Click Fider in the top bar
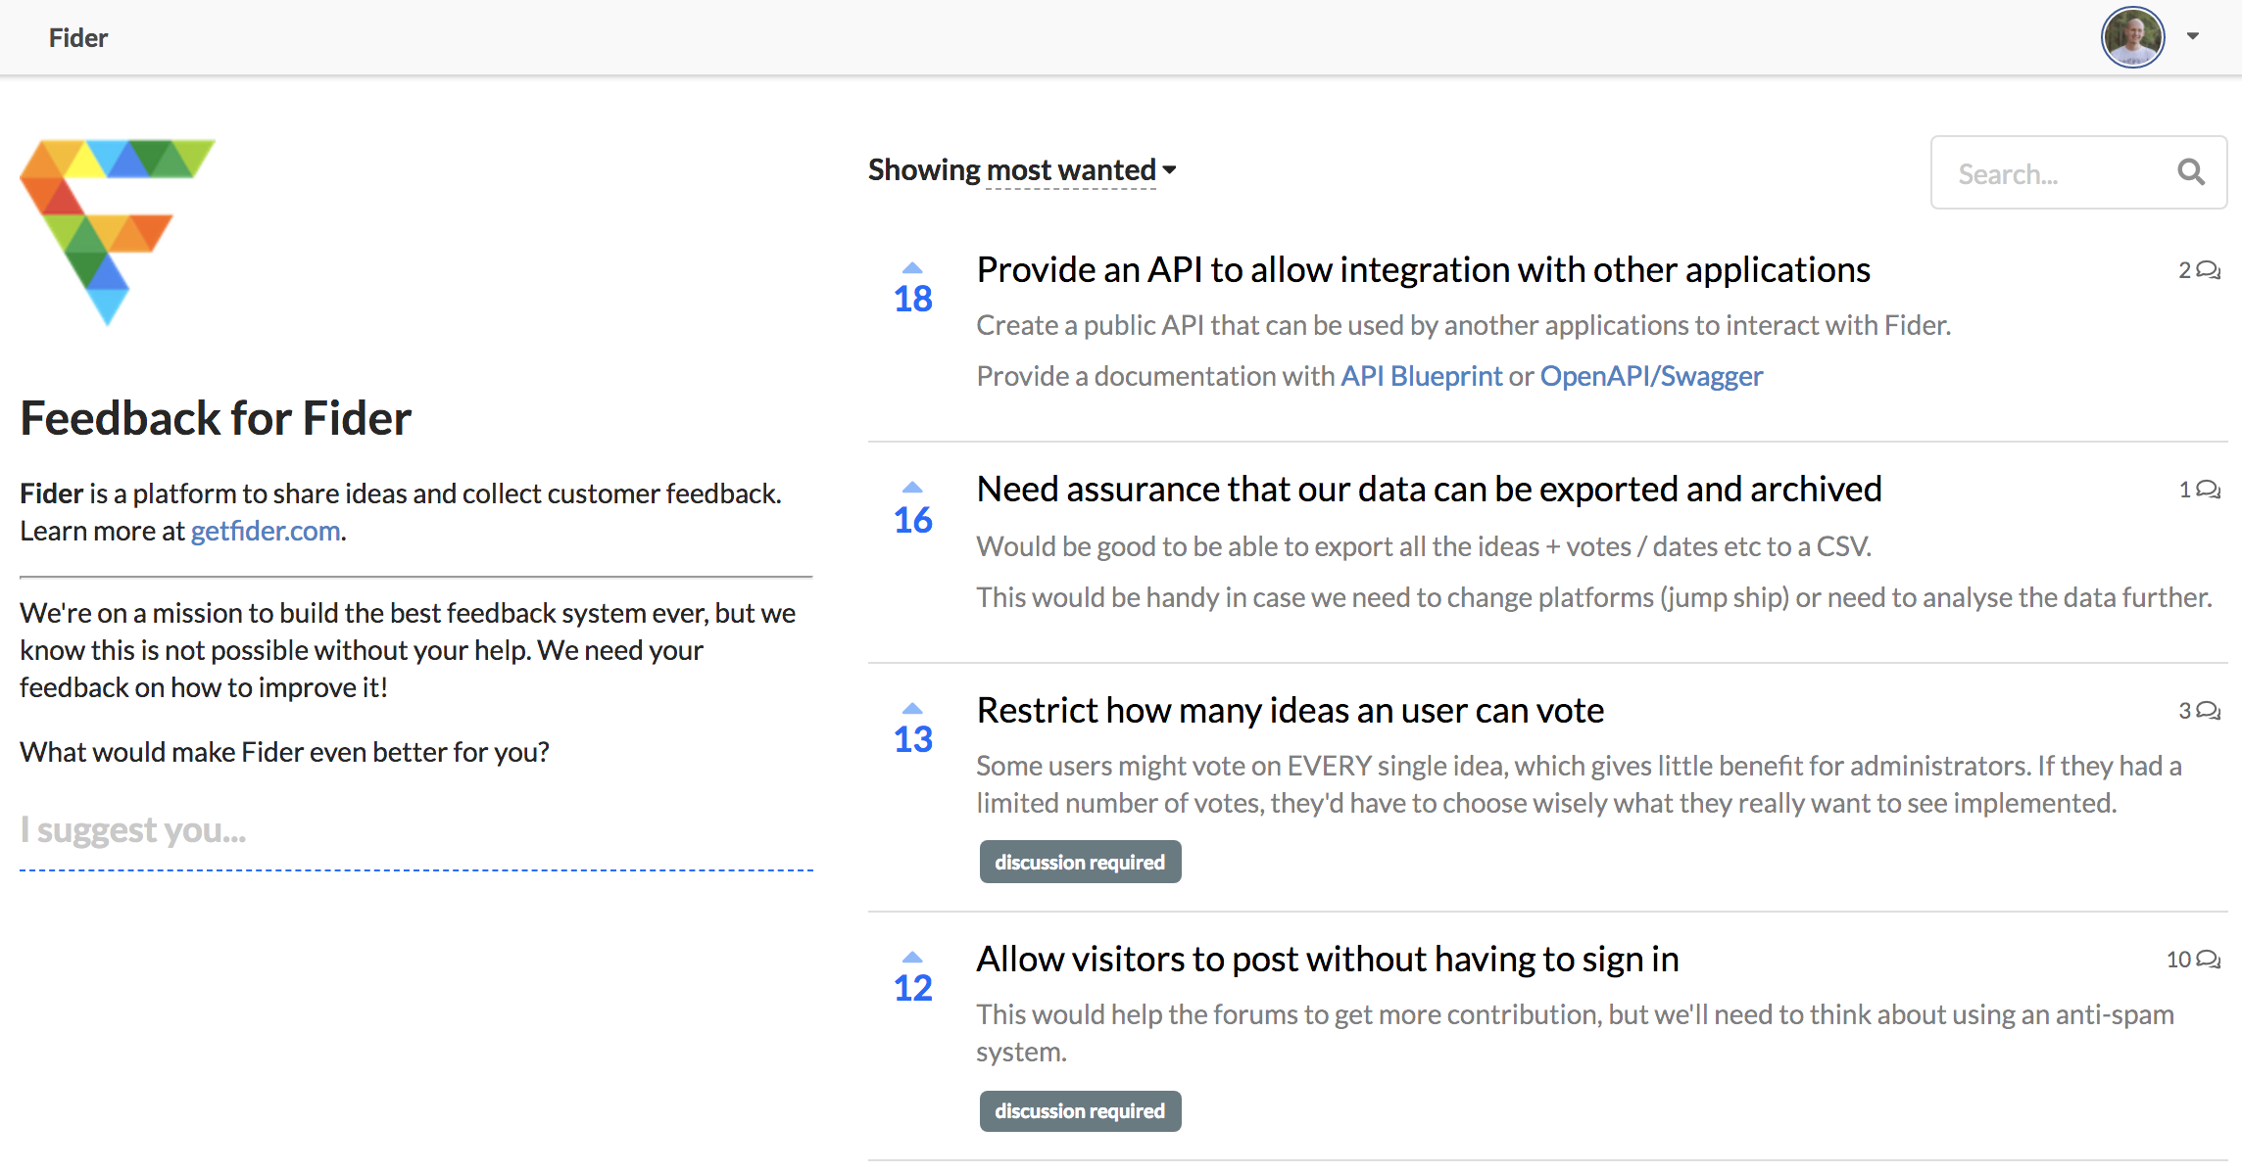This screenshot has width=2242, height=1173. (x=78, y=38)
